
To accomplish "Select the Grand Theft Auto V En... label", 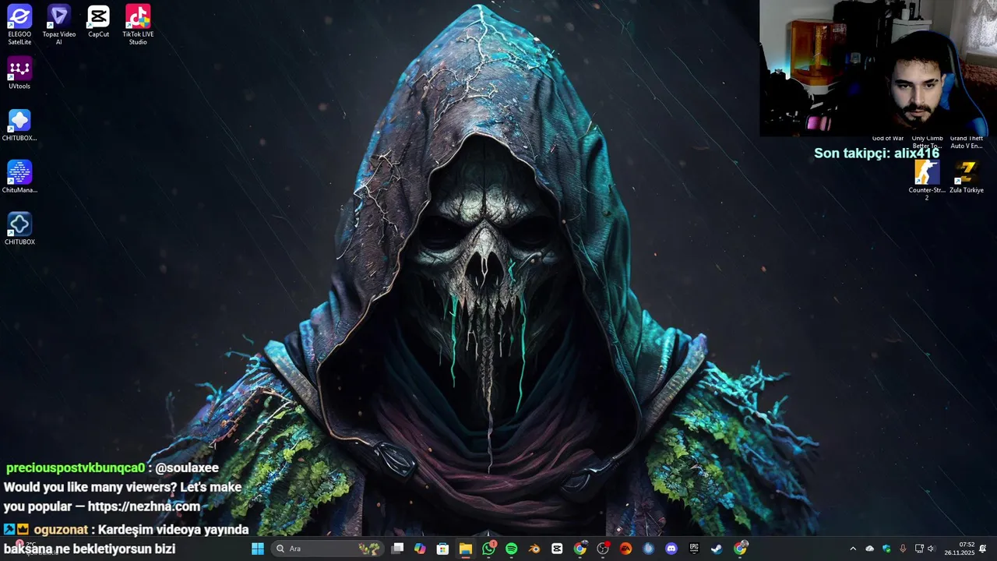I will point(967,142).
